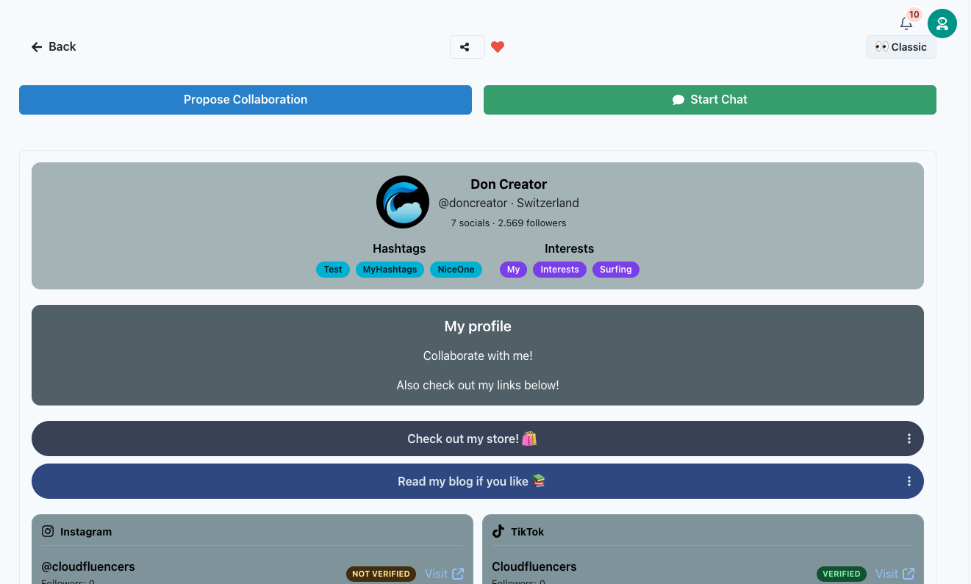Switch the Classic view mode selector
The image size is (971, 584).
coord(901,47)
